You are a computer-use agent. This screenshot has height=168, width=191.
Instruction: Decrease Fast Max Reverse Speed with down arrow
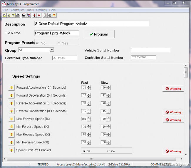pyautogui.click(x=89, y=136)
